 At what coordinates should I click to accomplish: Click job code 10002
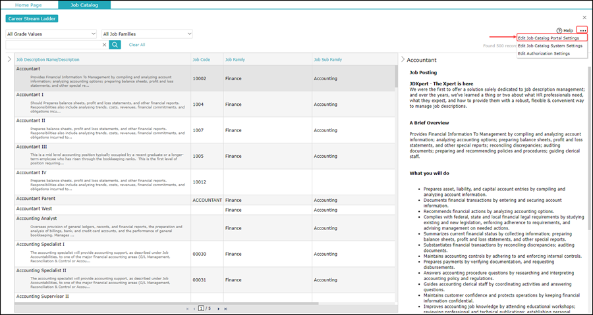(x=199, y=78)
